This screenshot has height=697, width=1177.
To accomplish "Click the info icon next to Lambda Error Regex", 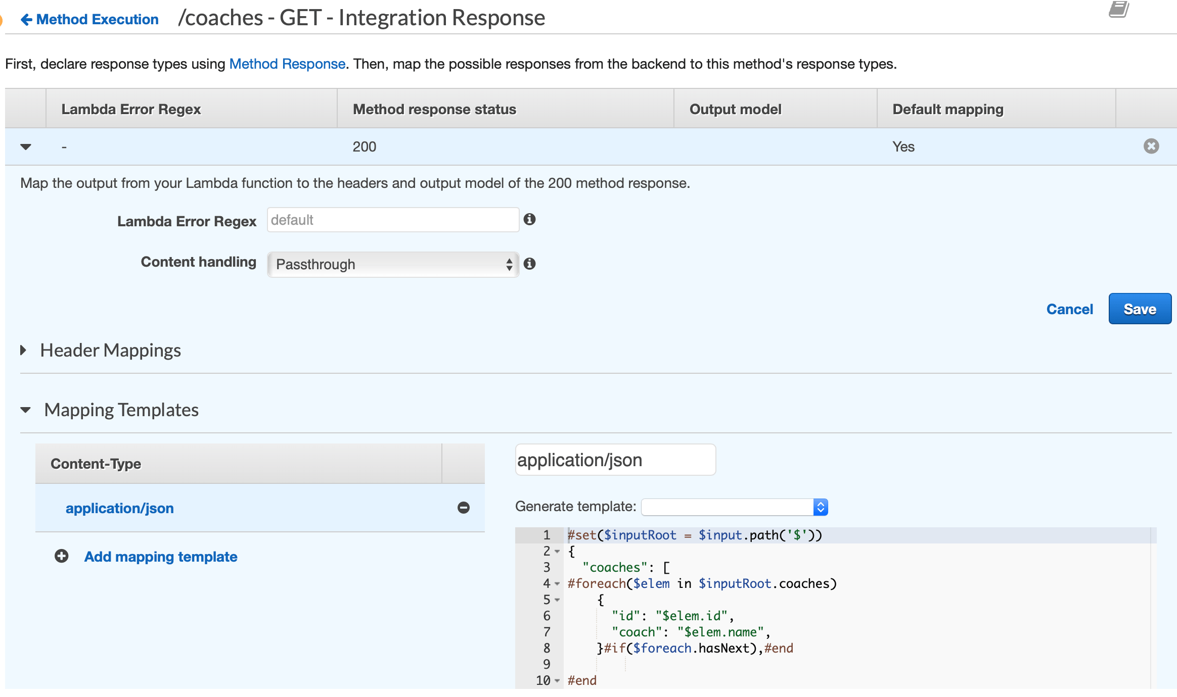I will tap(530, 220).
